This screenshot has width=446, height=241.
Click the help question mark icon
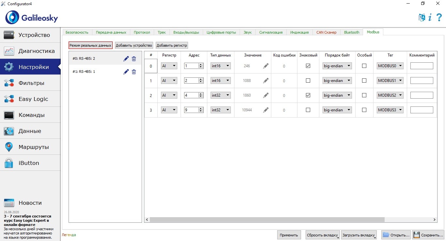[439, 18]
